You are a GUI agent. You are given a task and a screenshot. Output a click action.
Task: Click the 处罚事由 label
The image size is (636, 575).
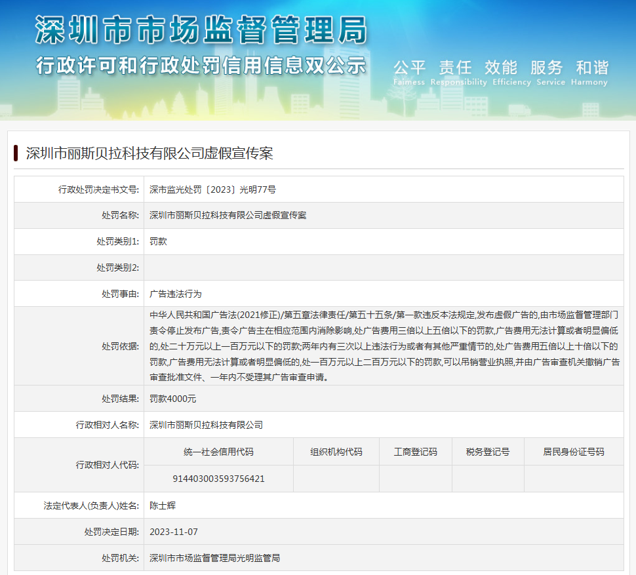tap(120, 294)
